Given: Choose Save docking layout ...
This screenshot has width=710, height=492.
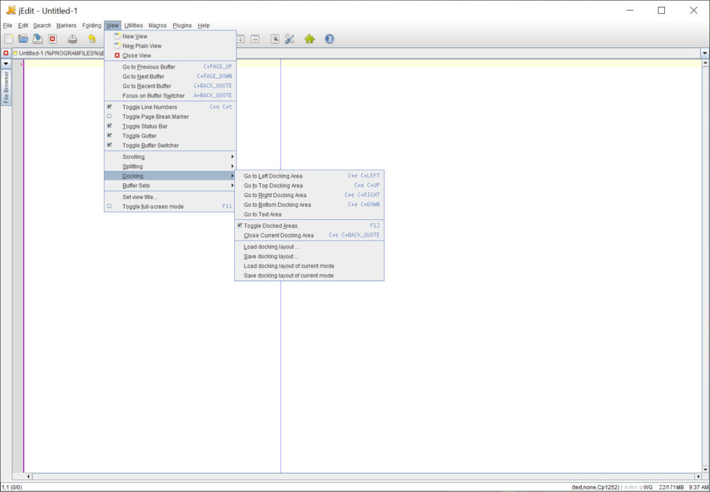Looking at the screenshot, I should (x=309, y=257).
